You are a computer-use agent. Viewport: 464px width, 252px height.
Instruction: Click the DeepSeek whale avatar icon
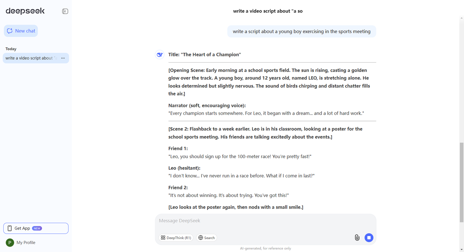tap(159, 55)
